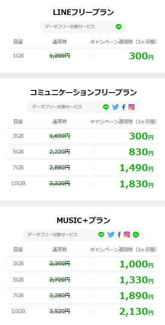Click the Facebook icon in MUSIC+プラン
The width and height of the screenshot is (165, 325).
click(119, 235)
